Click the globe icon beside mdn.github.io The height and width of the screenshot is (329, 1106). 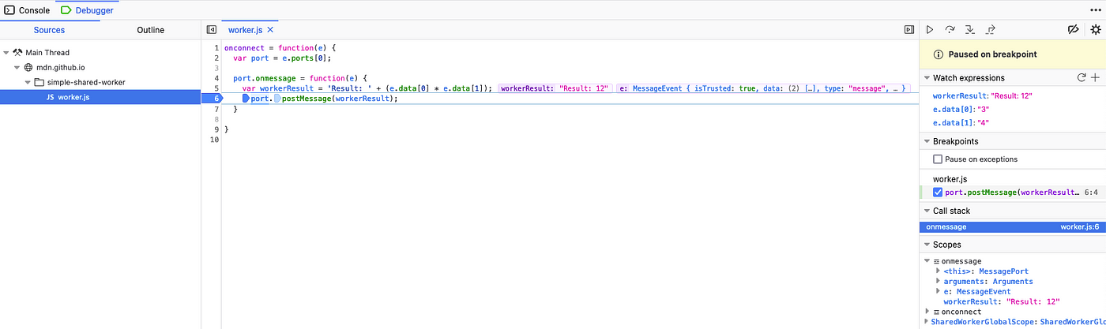pos(28,67)
